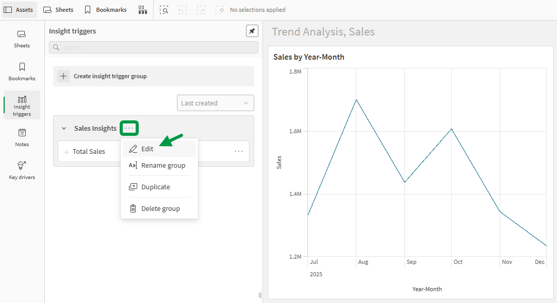Screen dimensions: 557x303
Task: Select Edit from the context menu
Action: pos(148,149)
